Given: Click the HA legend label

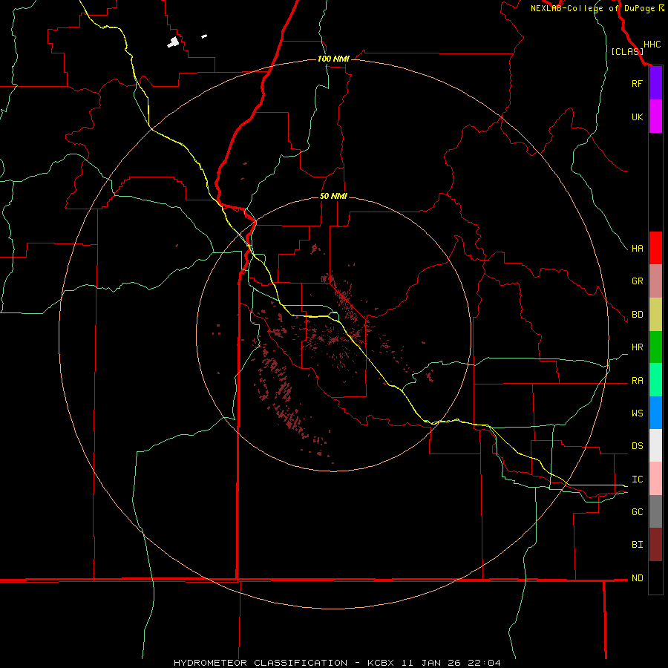Looking at the screenshot, I should coord(637,248).
